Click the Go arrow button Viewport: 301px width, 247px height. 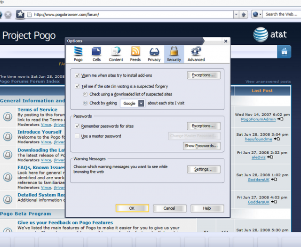(244, 15)
